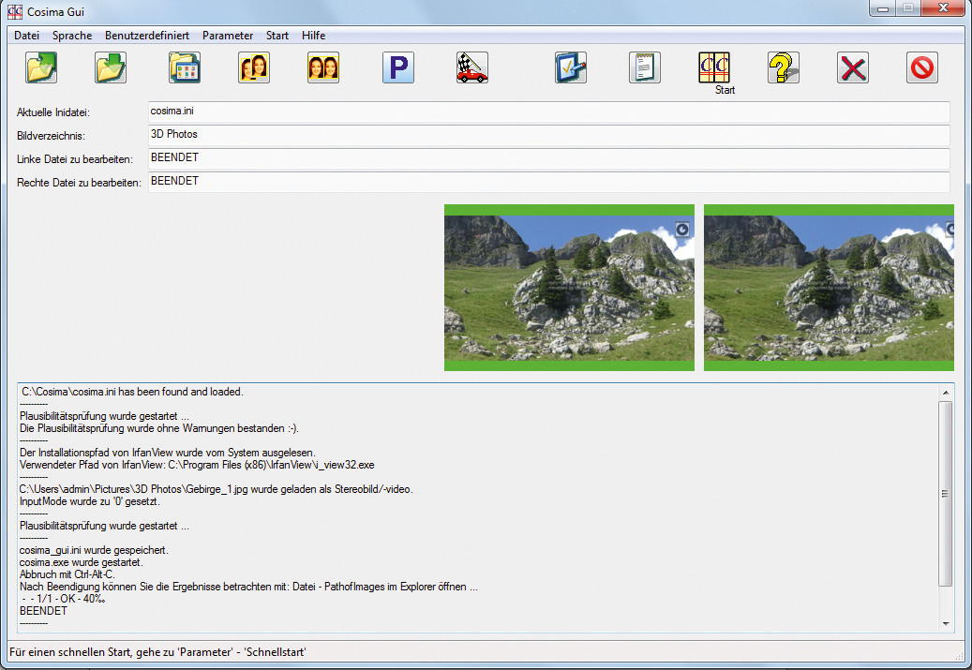Click the CC Start icon

pos(714,67)
